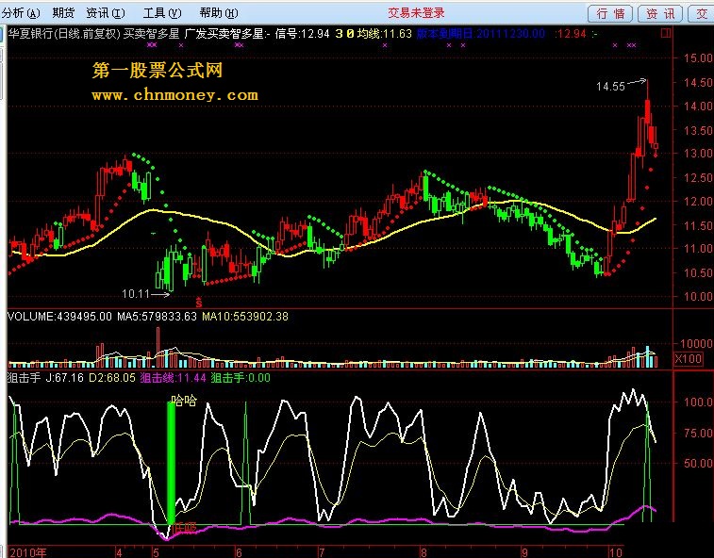Screen dimensions: 714x558
Task: Click the month 8 marker on the time axis
Action: coord(423,552)
